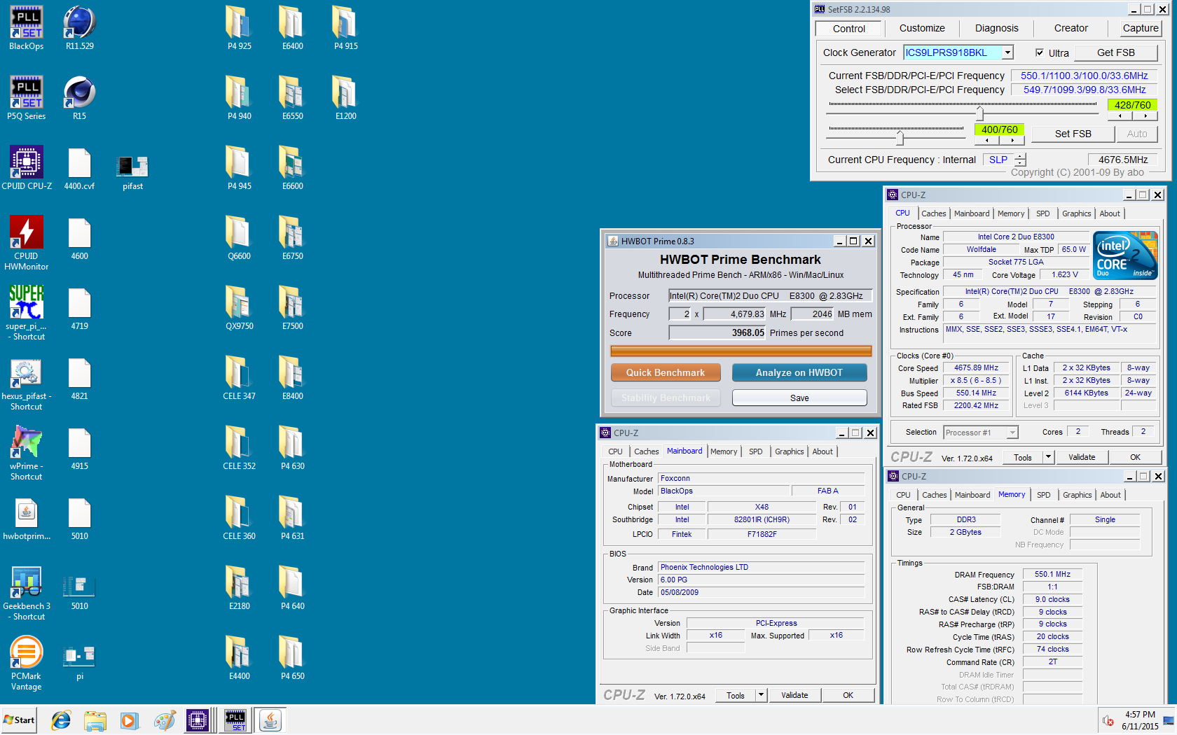This screenshot has width=1177, height=735.
Task: Click the upper FSB slider thumb in SetFSB
Action: (979, 113)
